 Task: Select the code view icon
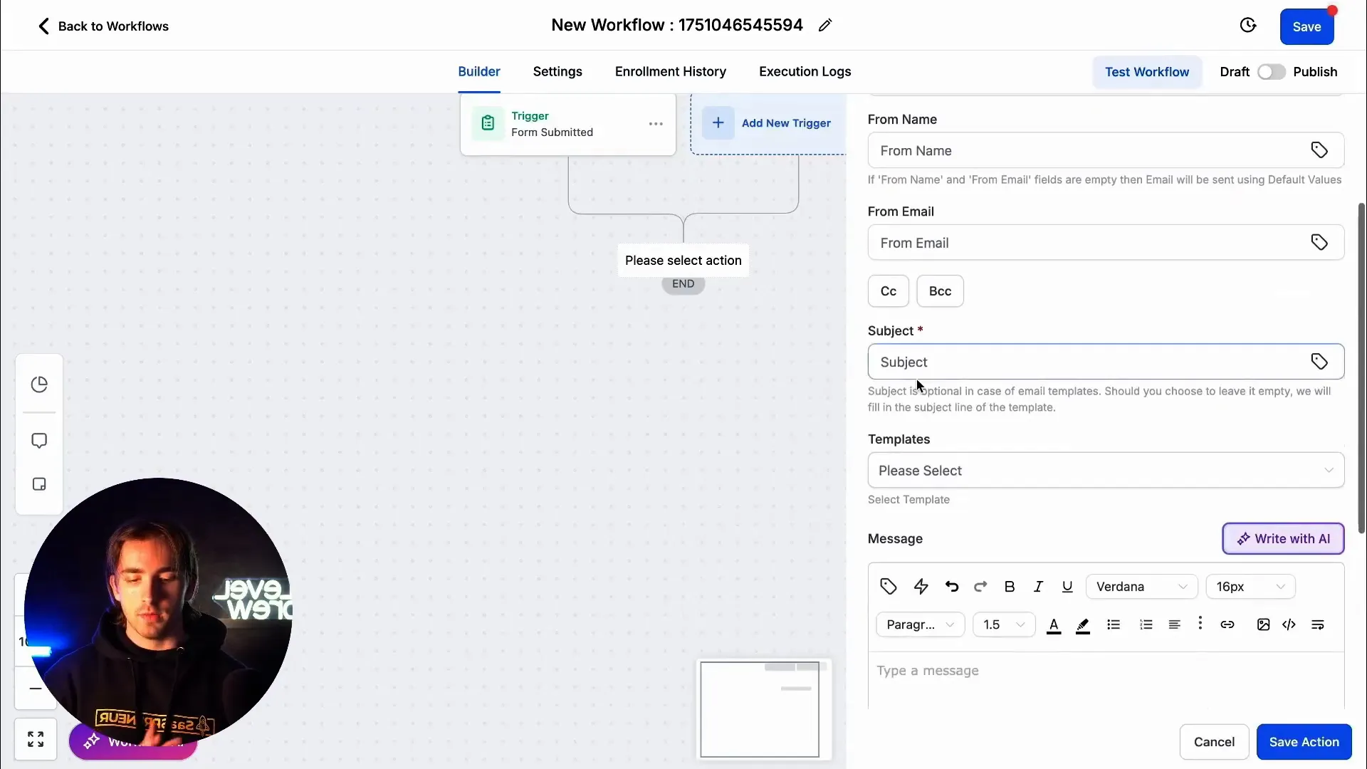click(x=1289, y=624)
